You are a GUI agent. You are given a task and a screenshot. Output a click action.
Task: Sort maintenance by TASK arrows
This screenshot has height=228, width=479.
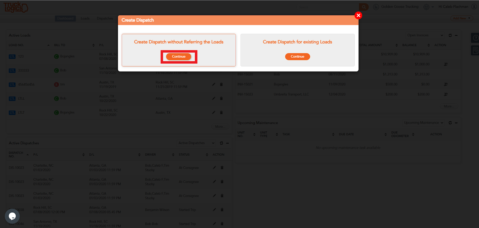tap(333, 134)
